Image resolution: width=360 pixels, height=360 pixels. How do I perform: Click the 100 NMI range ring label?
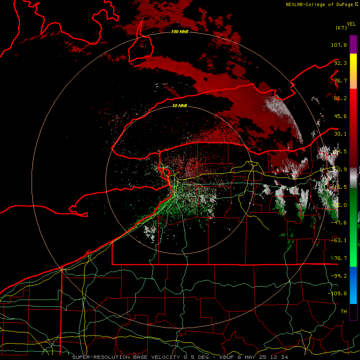[x=180, y=32]
